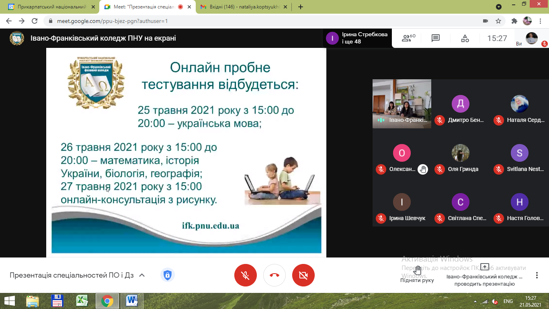
Task: Expand meeting details chevron beside meeting title
Action: pos(141,275)
